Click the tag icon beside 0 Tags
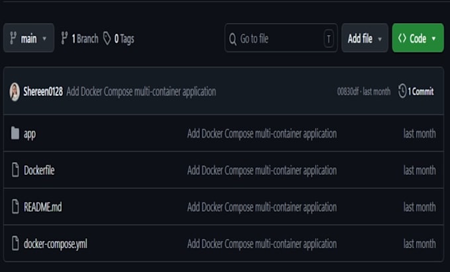 (x=107, y=38)
